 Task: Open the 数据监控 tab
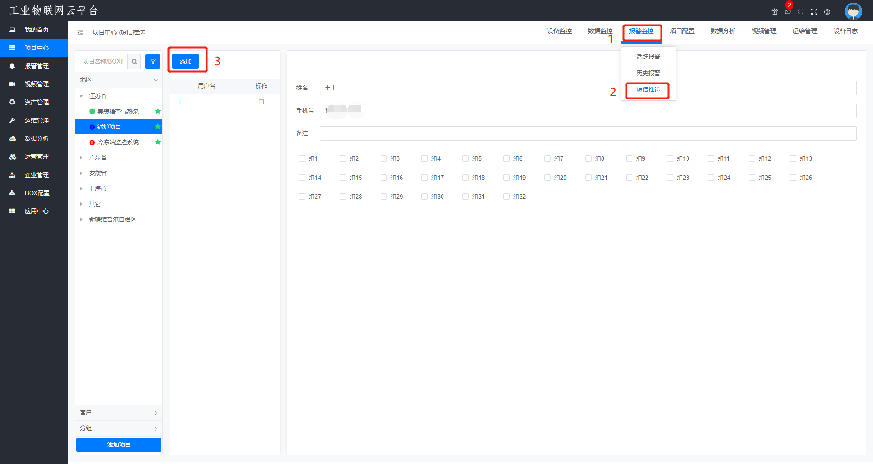pos(600,31)
